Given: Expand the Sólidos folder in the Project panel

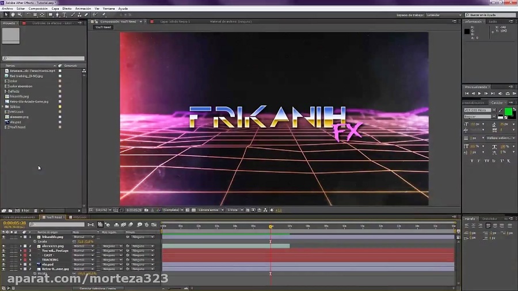Looking at the screenshot, I should [x=3, y=106].
